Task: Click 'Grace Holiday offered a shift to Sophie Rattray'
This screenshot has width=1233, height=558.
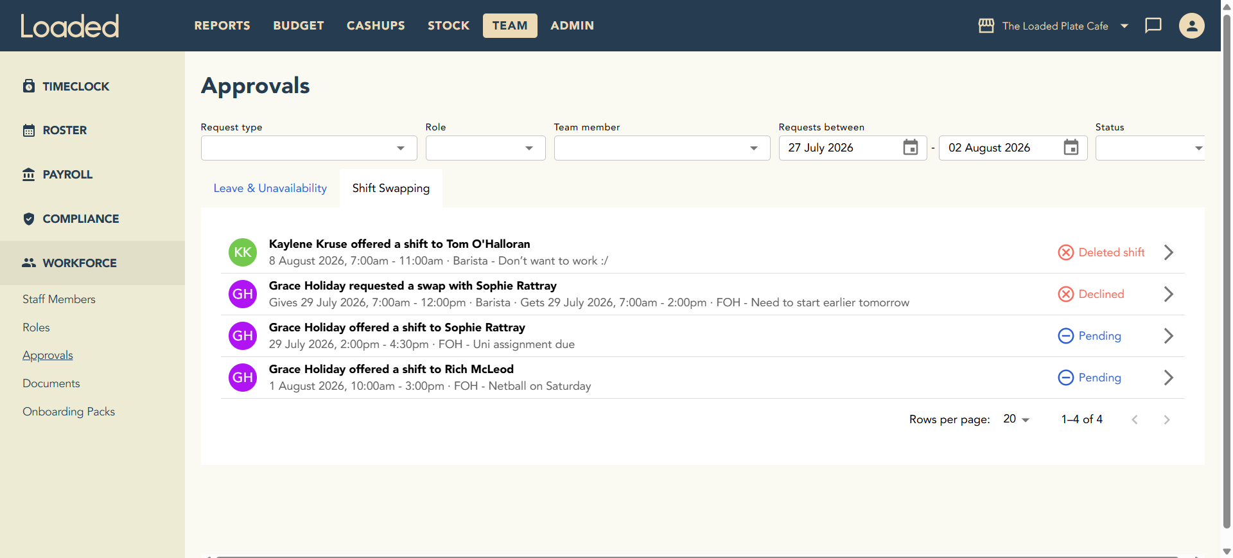Action: point(397,327)
